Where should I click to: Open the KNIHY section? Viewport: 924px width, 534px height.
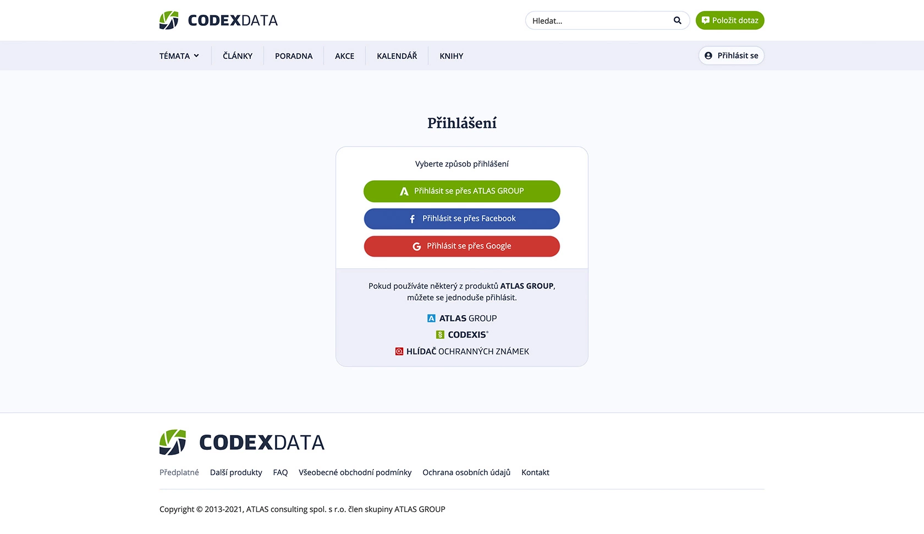[452, 56]
